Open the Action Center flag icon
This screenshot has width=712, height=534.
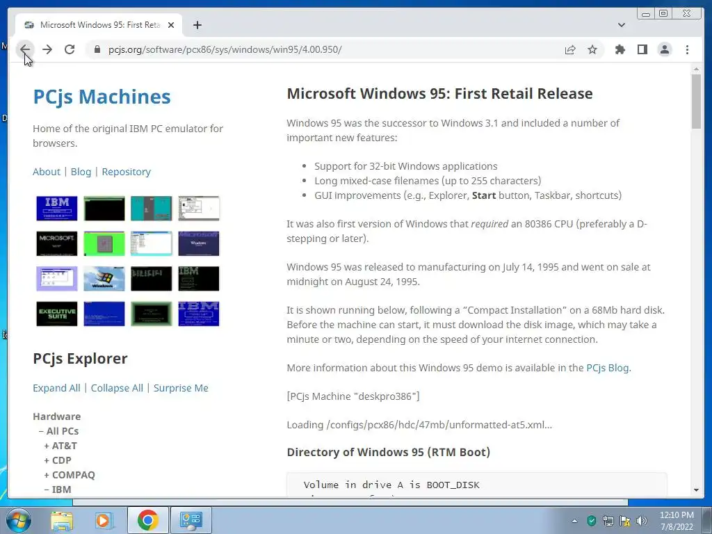(625, 521)
